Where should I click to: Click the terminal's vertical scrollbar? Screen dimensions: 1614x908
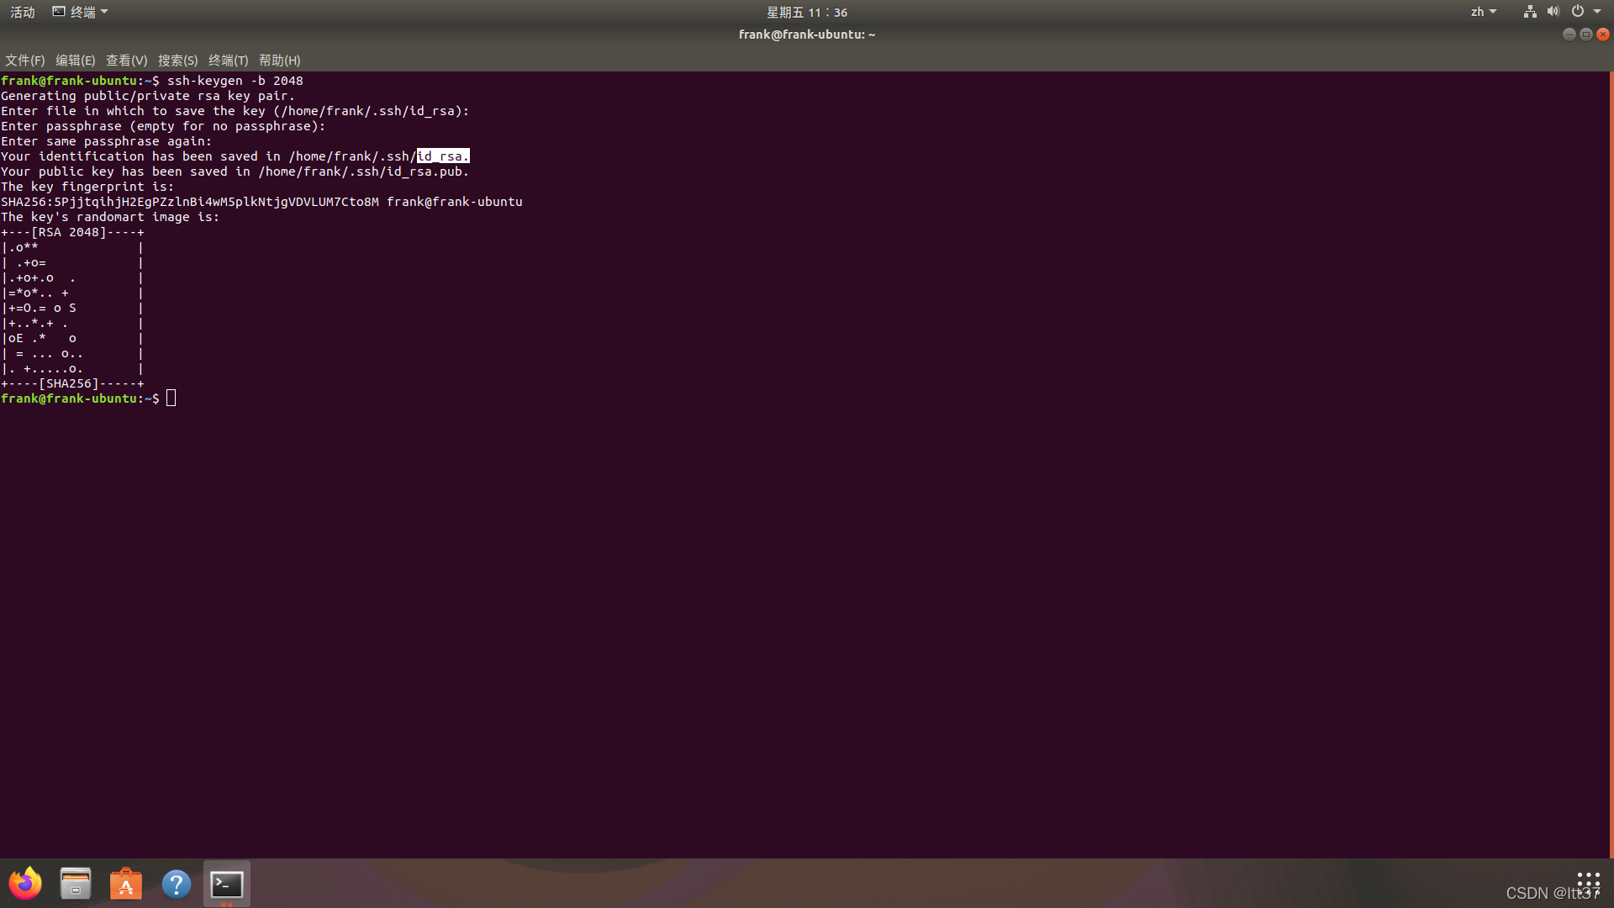point(1610,462)
